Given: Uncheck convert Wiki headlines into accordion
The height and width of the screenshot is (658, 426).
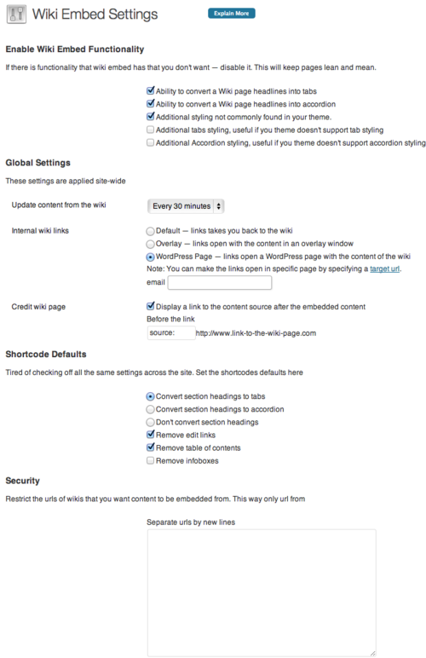Looking at the screenshot, I should 151,104.
